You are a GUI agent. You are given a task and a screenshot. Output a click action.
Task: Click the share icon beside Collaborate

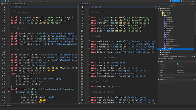point(184,1)
